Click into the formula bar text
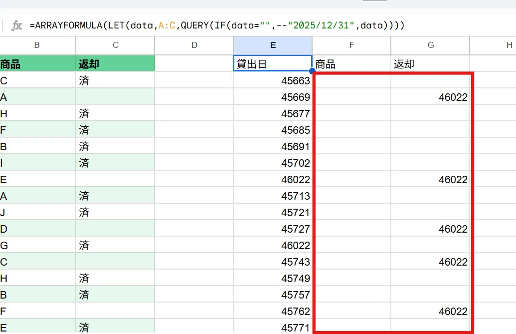 tap(217, 25)
